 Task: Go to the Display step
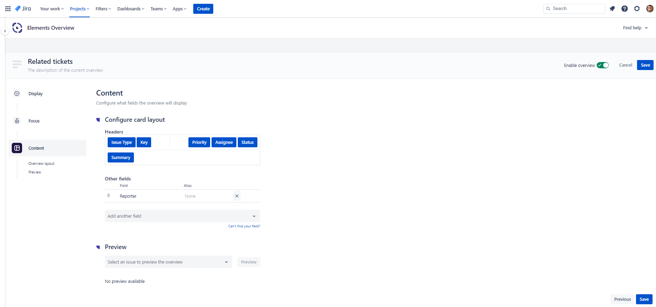(x=36, y=94)
